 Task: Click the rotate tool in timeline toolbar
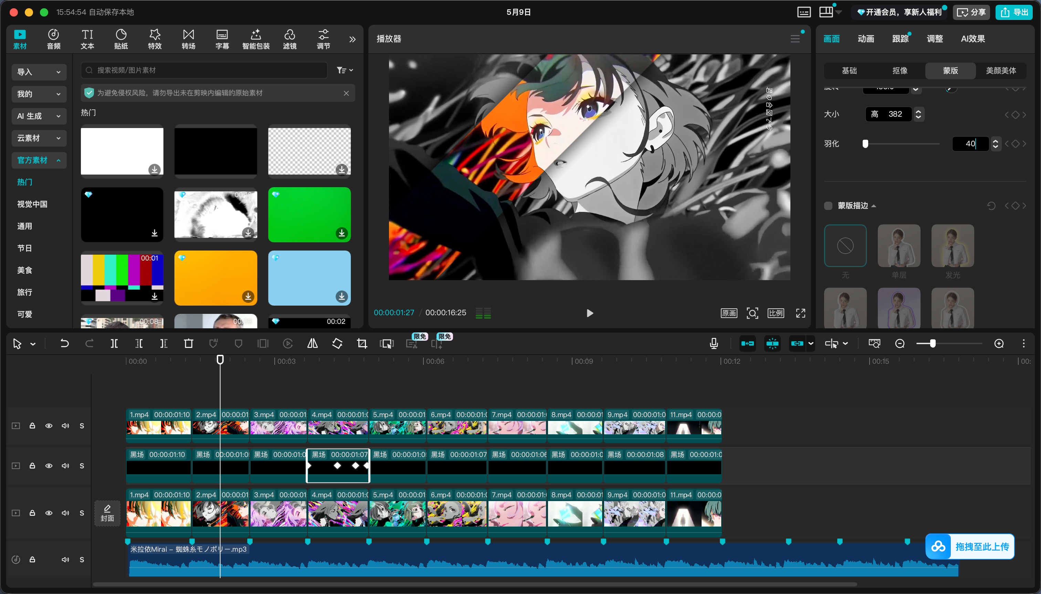coord(337,343)
